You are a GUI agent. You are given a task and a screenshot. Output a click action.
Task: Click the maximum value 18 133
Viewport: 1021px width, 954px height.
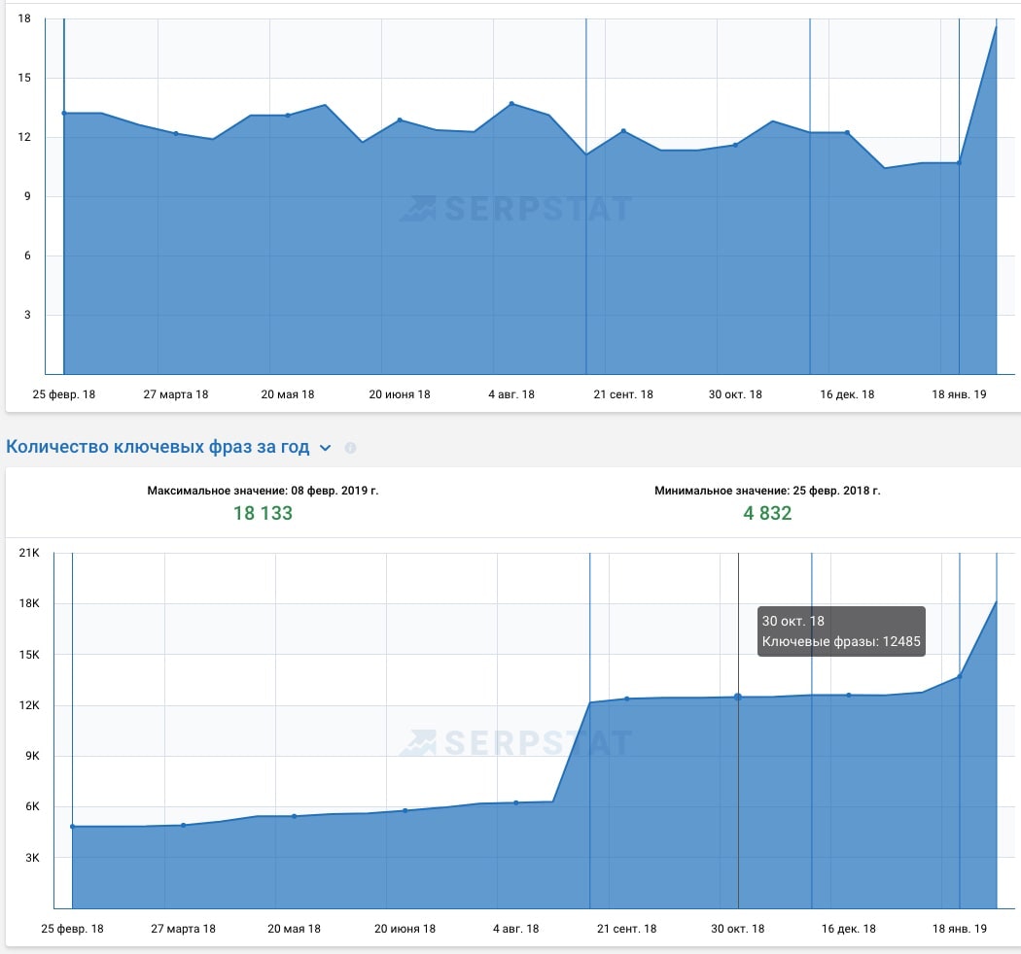(x=263, y=513)
